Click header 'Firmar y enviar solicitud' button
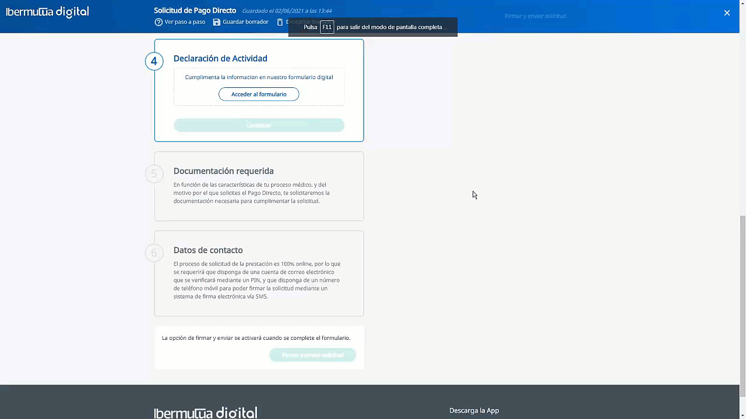This screenshot has height=419, width=746. pyautogui.click(x=535, y=16)
